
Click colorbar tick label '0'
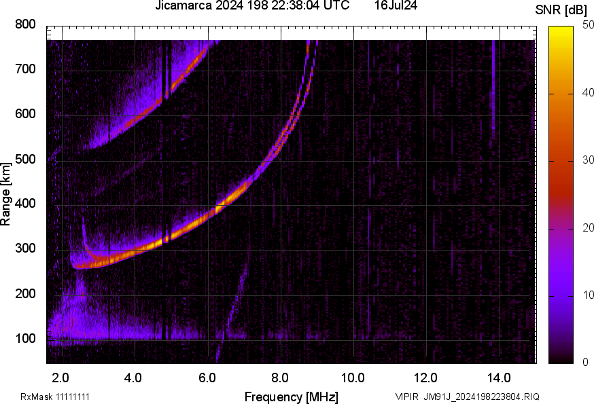tap(585, 363)
